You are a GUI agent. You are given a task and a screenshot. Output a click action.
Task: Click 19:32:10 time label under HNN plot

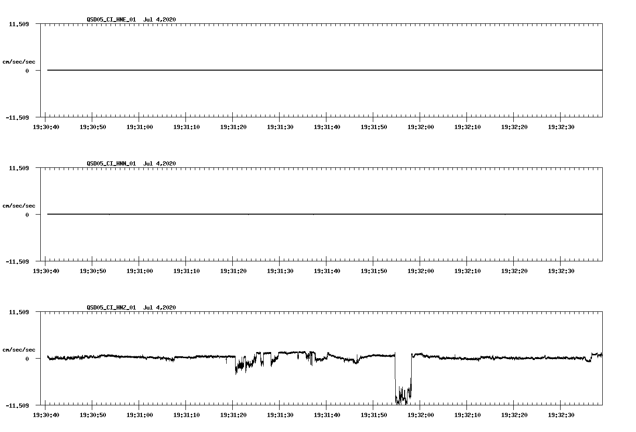click(467, 271)
